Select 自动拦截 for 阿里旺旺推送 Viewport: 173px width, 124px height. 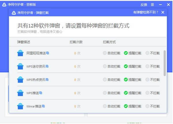(105, 53)
